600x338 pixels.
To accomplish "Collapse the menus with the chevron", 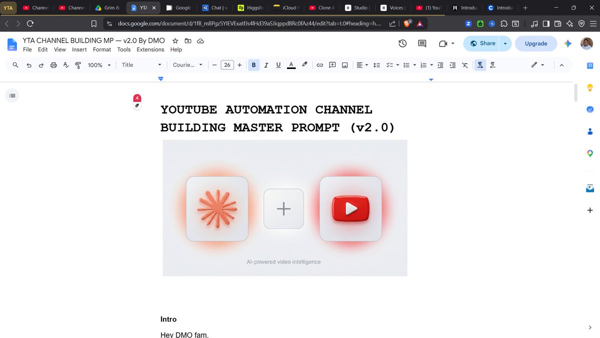I will (x=561, y=65).
